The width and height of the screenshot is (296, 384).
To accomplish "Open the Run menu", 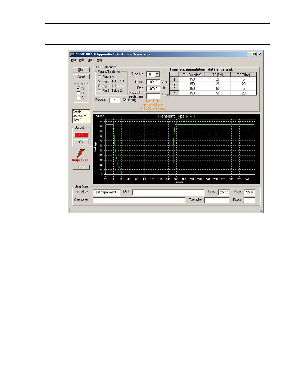I will (91, 60).
